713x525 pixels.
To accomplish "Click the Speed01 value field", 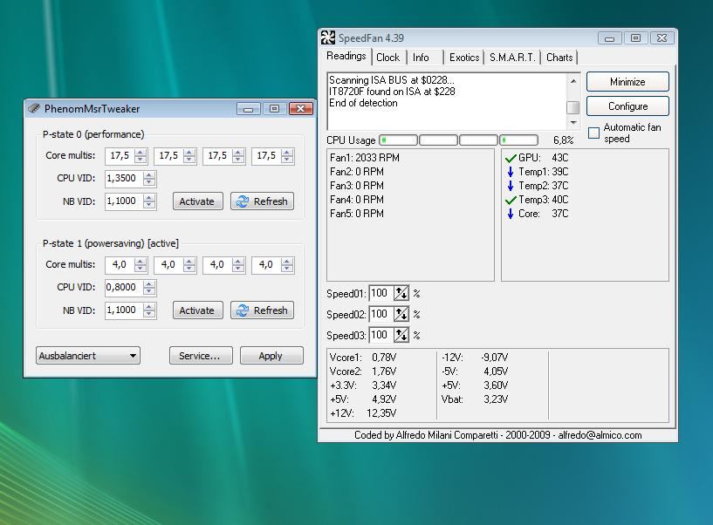I will 381,294.
